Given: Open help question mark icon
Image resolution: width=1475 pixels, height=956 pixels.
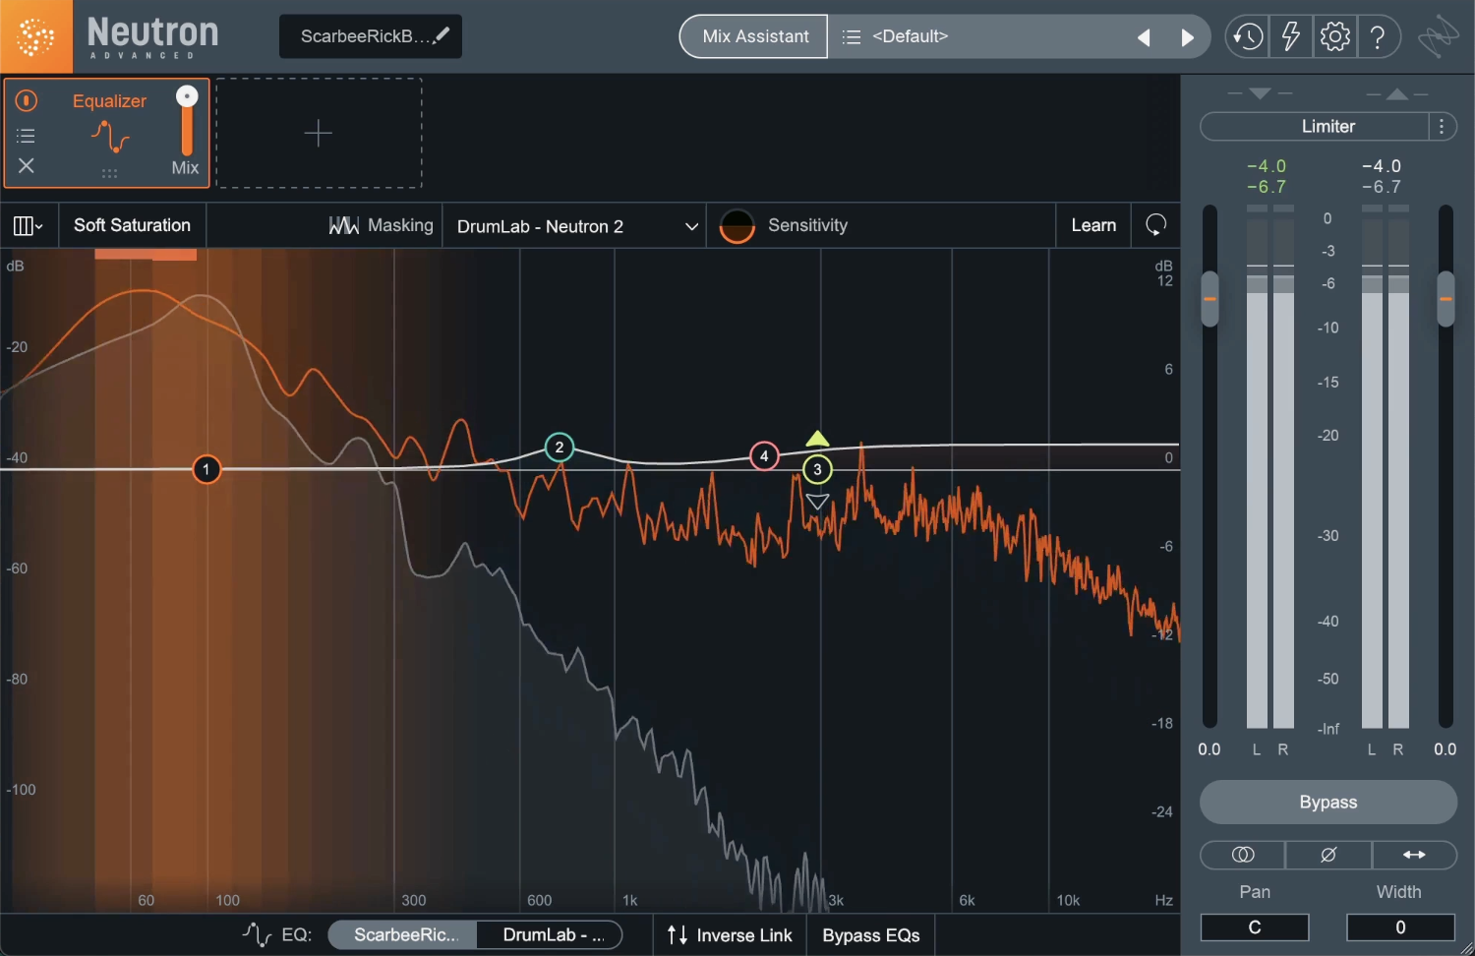Looking at the screenshot, I should tap(1378, 37).
